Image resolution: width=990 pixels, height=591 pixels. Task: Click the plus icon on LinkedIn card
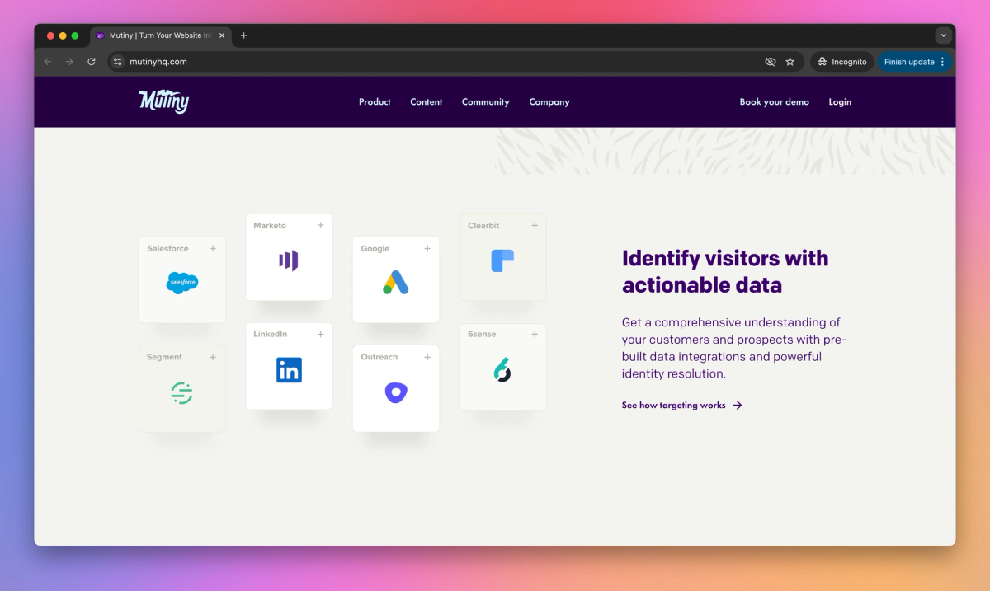[x=320, y=334]
